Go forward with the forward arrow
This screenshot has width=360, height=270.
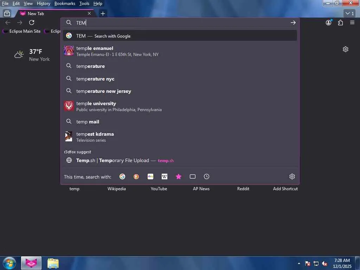pos(20,22)
